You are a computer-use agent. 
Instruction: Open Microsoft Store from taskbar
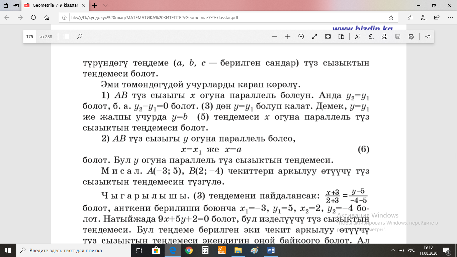point(156,250)
